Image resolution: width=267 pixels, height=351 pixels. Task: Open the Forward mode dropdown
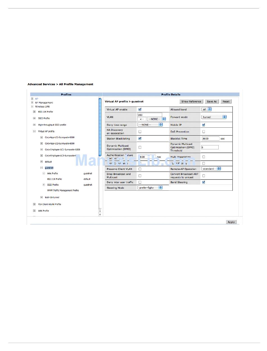(214, 117)
